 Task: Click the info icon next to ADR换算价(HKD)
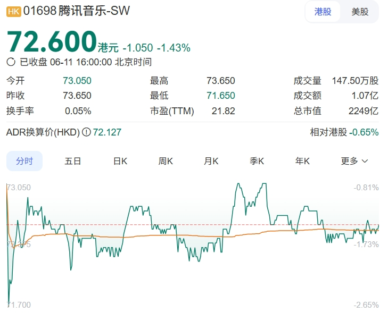click(x=86, y=132)
